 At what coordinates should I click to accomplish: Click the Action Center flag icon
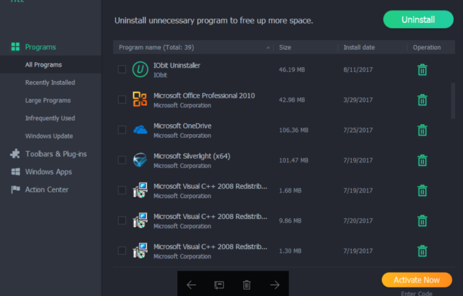click(15, 189)
